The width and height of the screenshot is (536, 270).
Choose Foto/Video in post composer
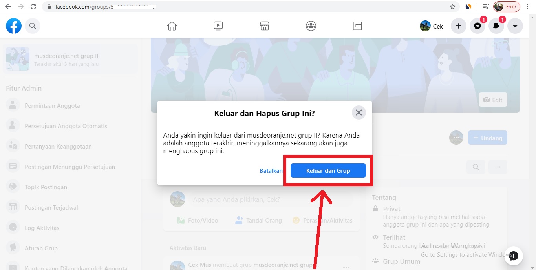tap(198, 221)
